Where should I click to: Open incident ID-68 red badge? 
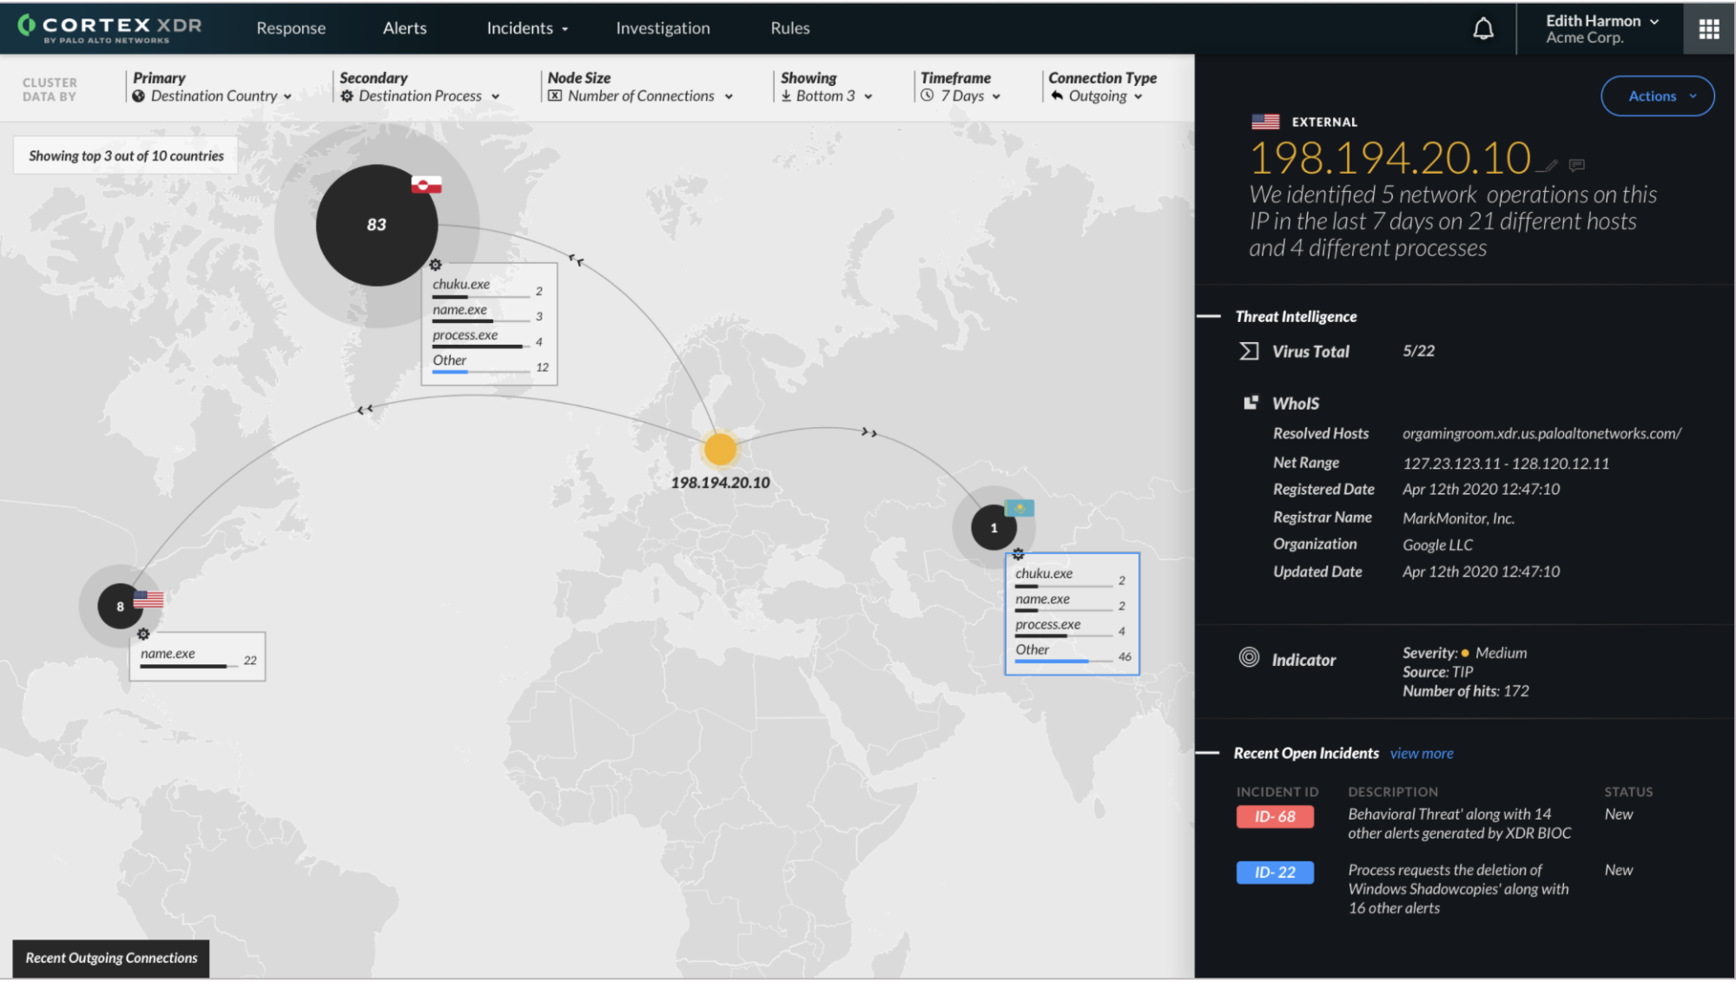coord(1274,817)
